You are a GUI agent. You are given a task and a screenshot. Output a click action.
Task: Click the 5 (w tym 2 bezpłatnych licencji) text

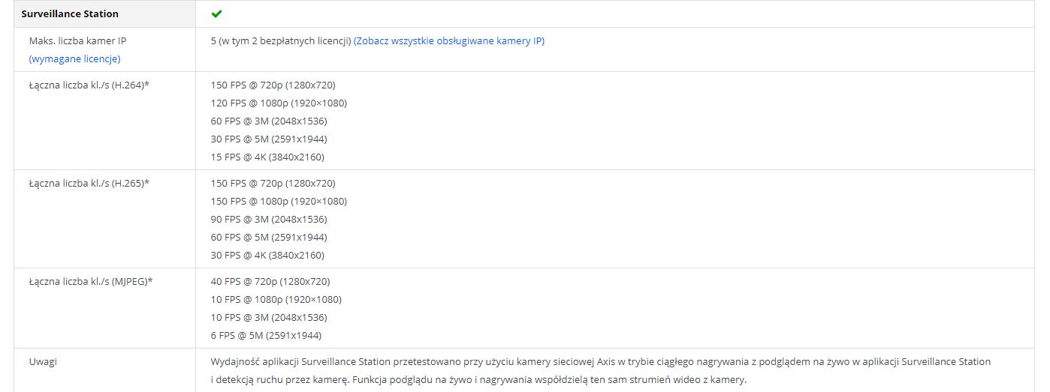[x=282, y=40]
